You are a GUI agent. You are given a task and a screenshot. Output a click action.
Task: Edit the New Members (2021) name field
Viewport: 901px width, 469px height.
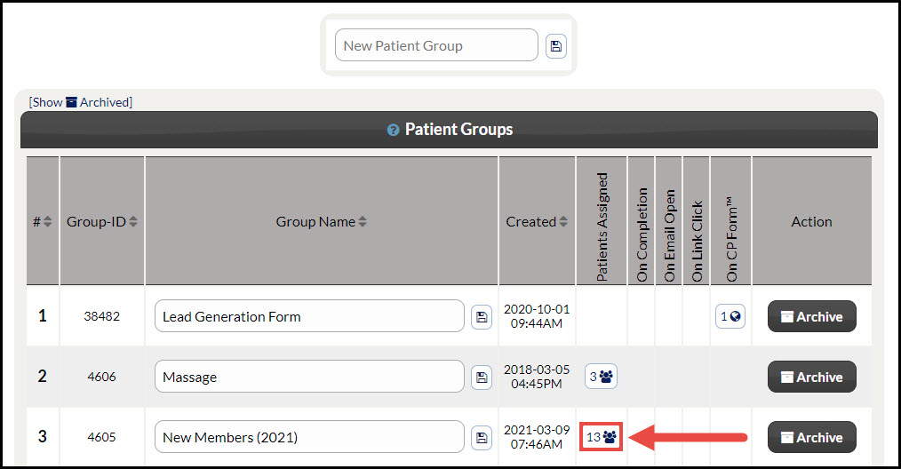pos(309,437)
